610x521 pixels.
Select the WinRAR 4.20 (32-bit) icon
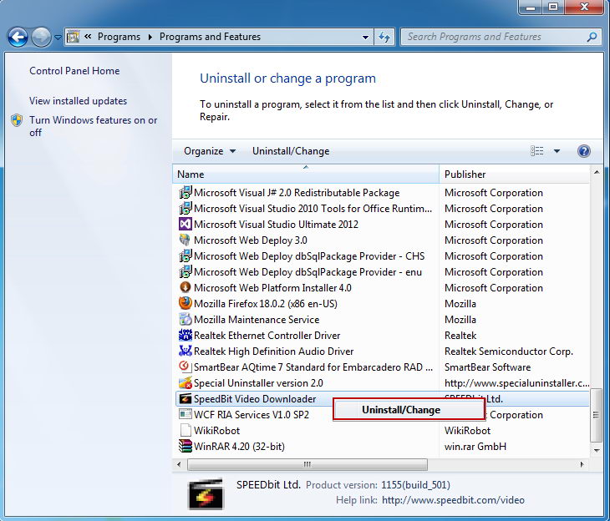[x=186, y=447]
